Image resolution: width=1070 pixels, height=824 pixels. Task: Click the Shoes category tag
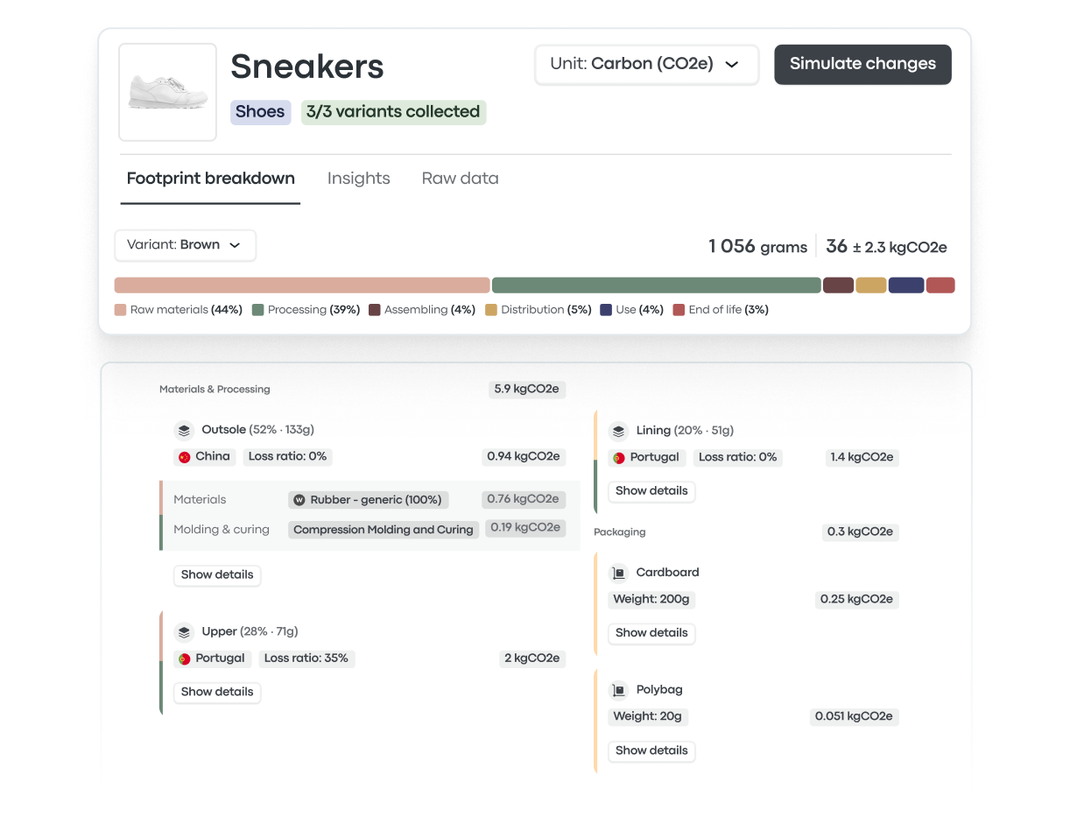260,112
